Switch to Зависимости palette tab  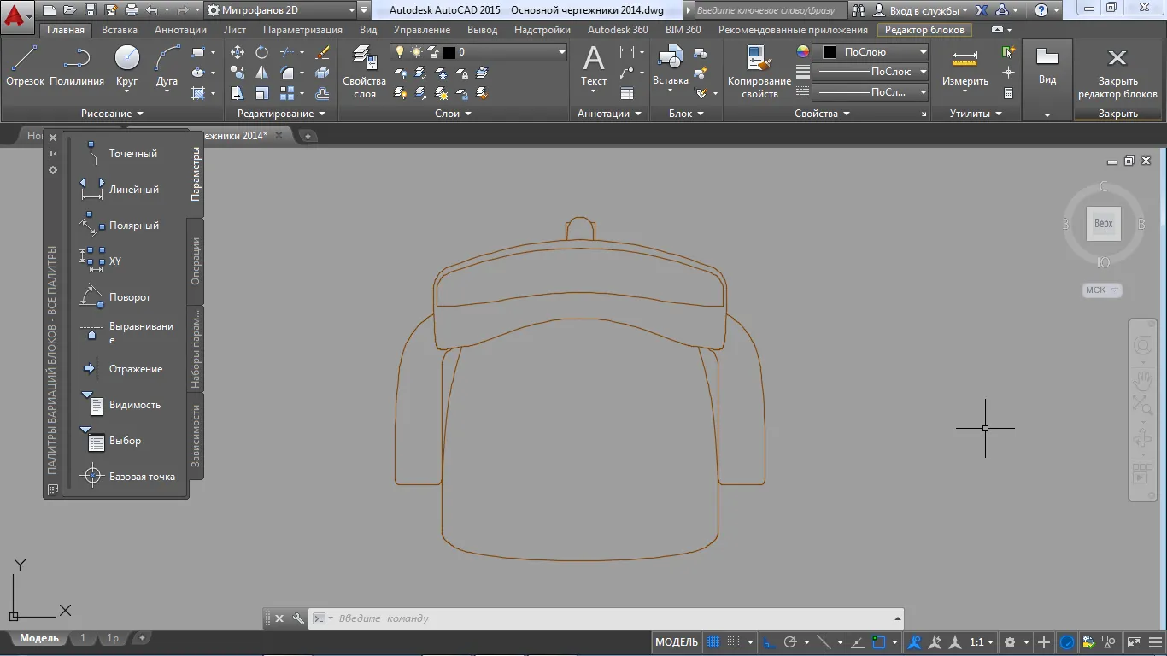tap(196, 436)
